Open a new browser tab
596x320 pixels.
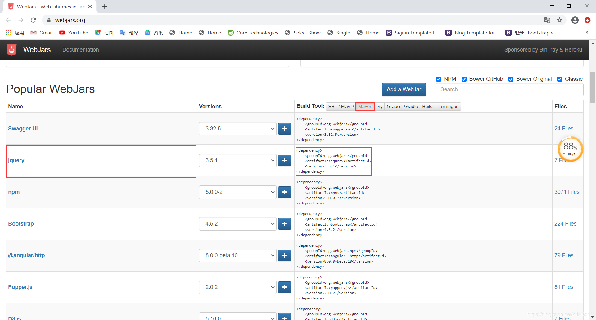tap(105, 7)
